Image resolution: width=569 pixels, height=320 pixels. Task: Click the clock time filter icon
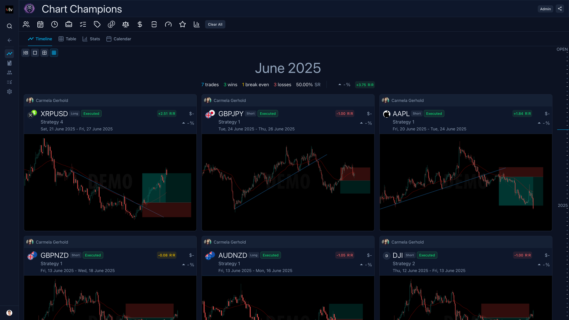pyautogui.click(x=54, y=24)
